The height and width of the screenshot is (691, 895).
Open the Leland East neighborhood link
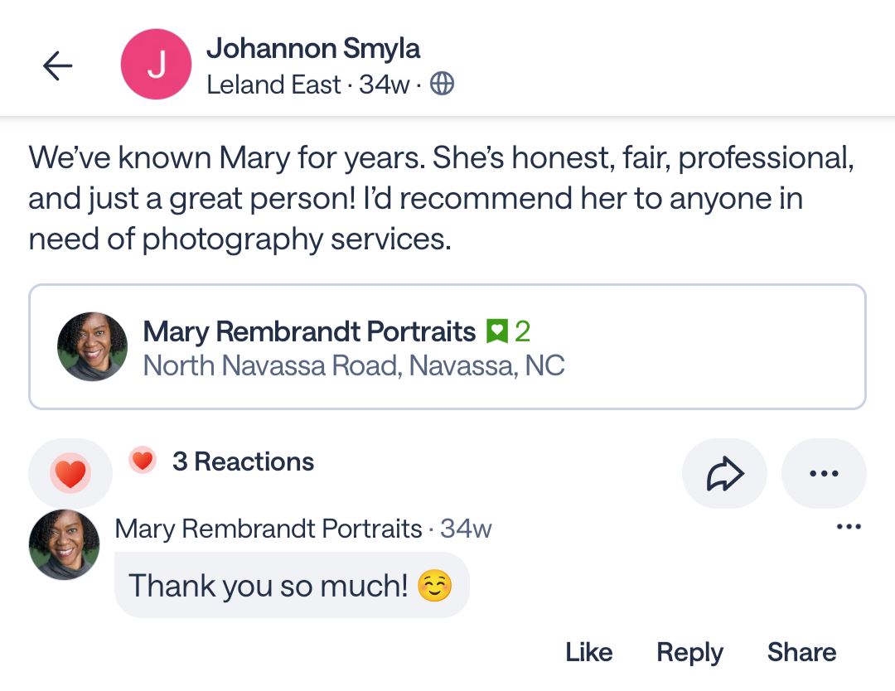(273, 85)
